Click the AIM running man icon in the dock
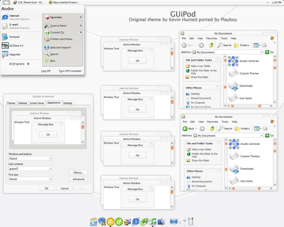 [x=102, y=222]
